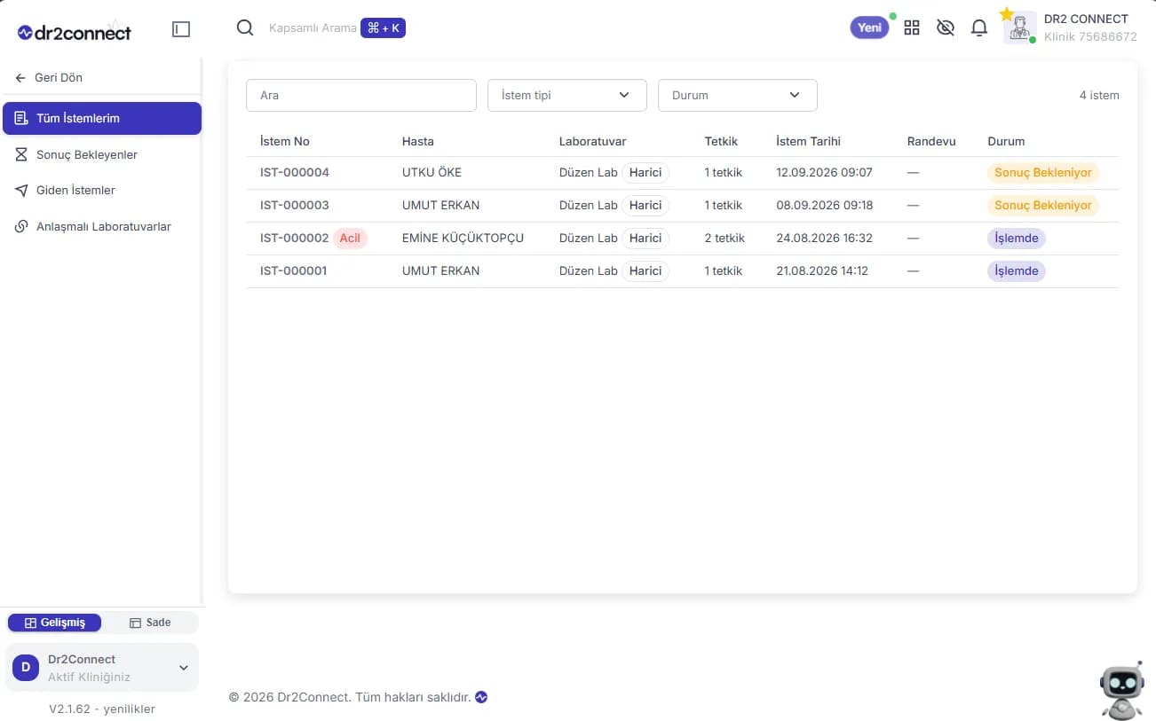1156x721 pixels.
Task: Go back with Geri Dön
Action: coord(49,77)
